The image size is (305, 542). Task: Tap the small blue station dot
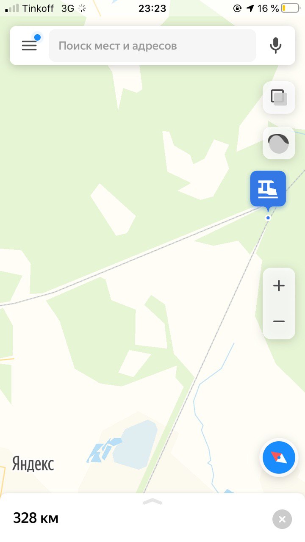[x=268, y=218]
